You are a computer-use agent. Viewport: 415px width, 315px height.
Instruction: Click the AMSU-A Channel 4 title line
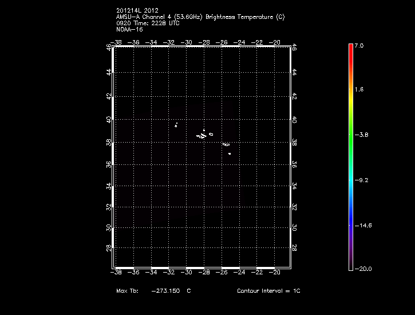point(200,17)
